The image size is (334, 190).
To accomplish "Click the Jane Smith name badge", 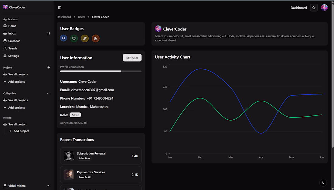I will point(85,177).
